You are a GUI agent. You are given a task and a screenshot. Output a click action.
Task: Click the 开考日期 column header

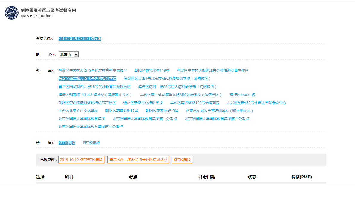[207, 177]
